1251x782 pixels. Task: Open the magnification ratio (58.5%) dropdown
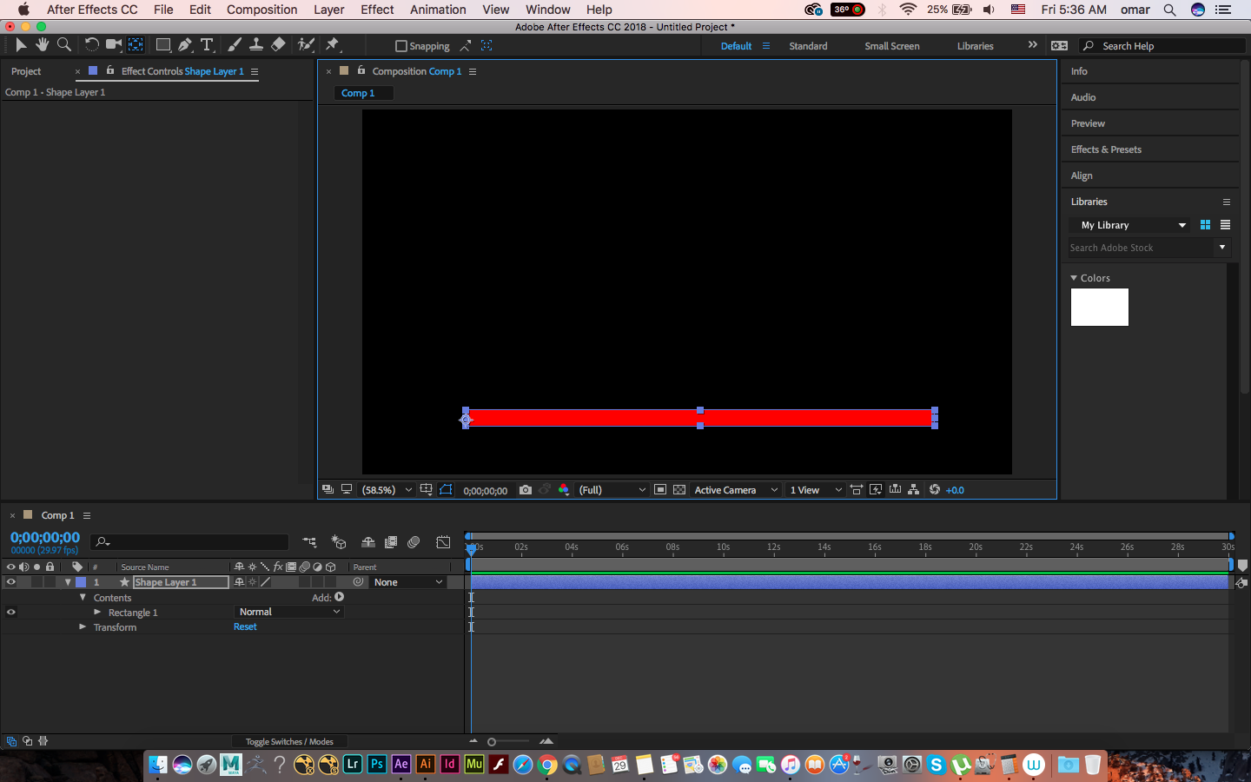click(387, 490)
